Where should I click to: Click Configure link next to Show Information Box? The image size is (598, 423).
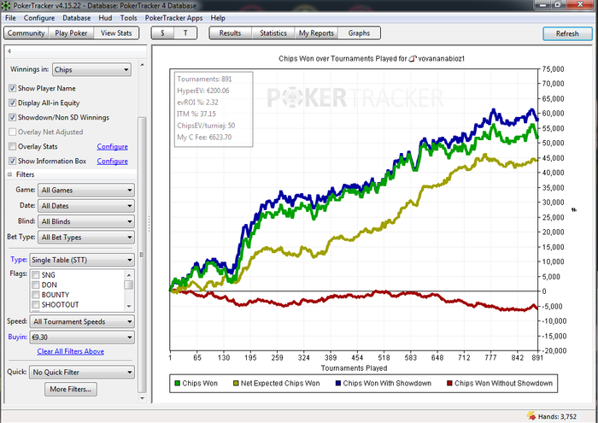tap(112, 161)
